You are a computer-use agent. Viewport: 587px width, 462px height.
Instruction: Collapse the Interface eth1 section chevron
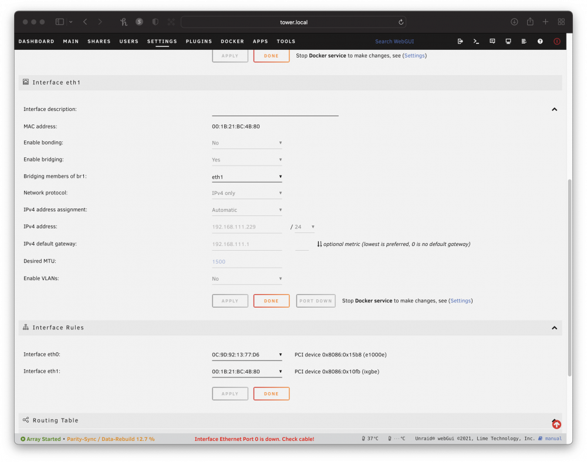(x=554, y=109)
